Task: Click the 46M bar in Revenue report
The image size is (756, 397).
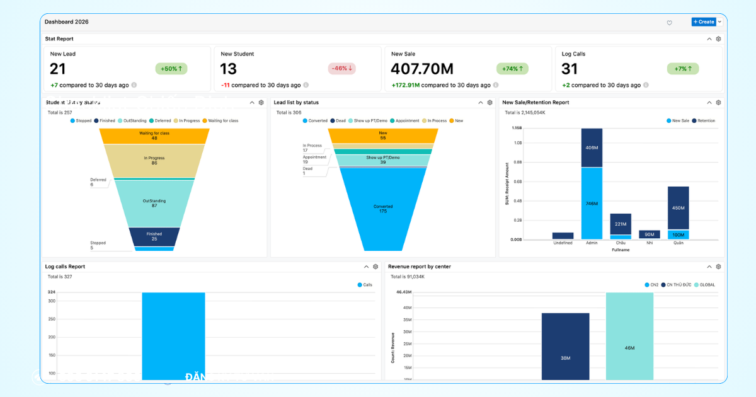Action: coord(629,337)
